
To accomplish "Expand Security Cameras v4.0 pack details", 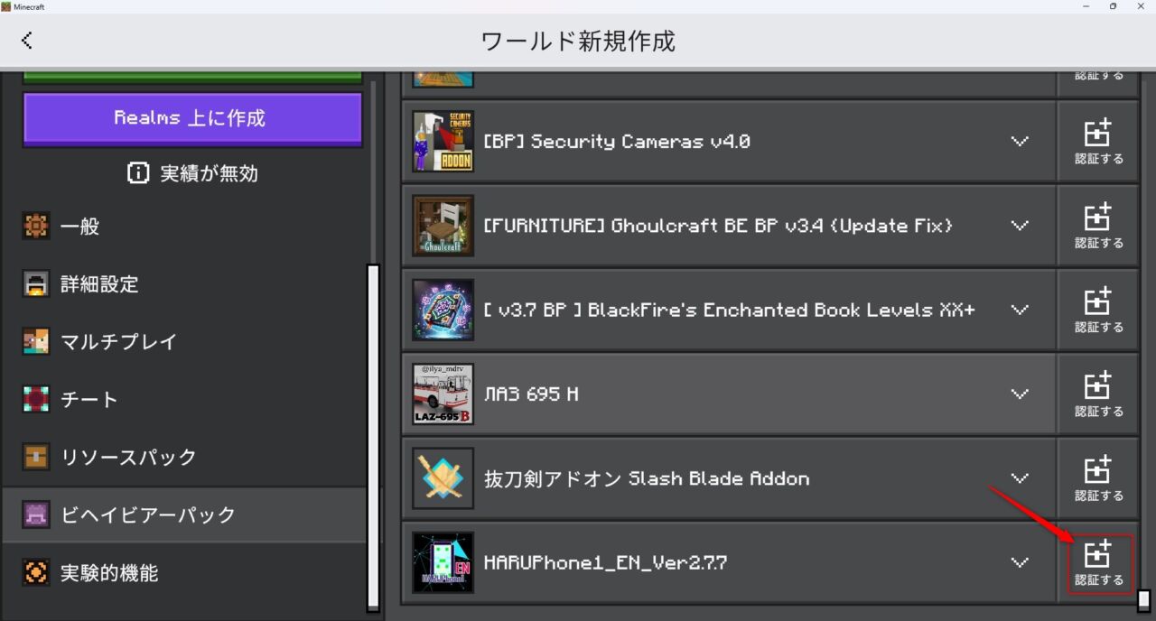I will (1020, 142).
